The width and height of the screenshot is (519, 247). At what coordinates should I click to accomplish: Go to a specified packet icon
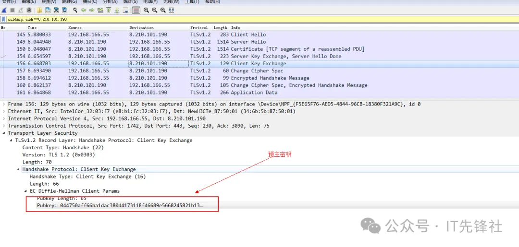tap(100, 10)
